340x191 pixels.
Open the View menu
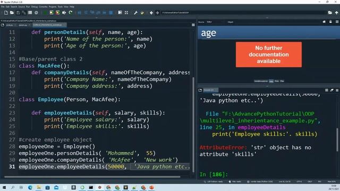[66, 7]
